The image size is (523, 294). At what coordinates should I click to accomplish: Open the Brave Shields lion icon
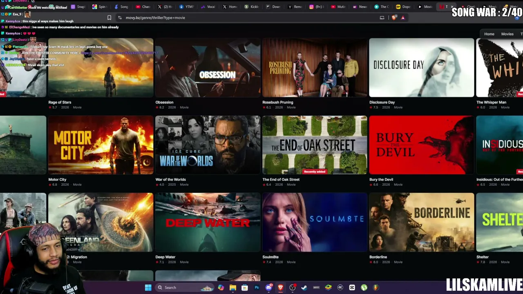click(x=394, y=18)
